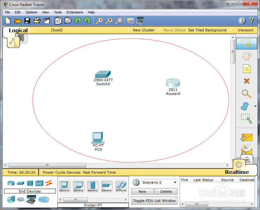The image size is (260, 210).
Task: Open file with folder icon
Action: click(x=18, y=21)
